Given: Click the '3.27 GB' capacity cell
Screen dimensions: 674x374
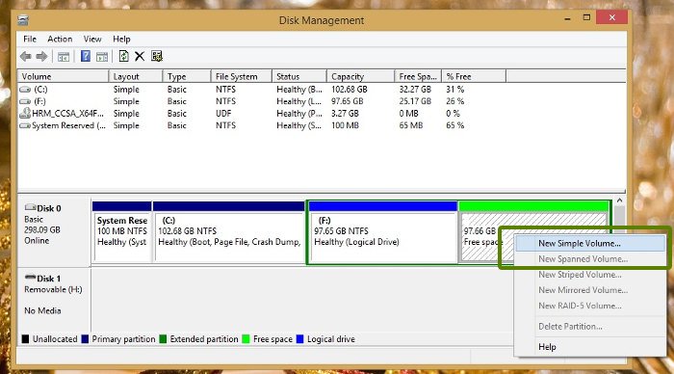Looking at the screenshot, I should pyautogui.click(x=345, y=114).
